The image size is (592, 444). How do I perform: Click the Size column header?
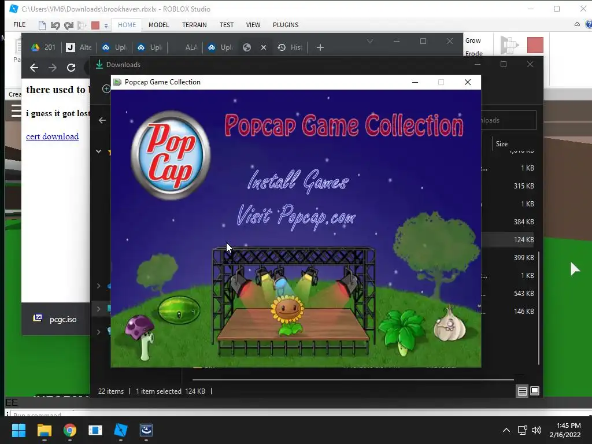point(501,144)
